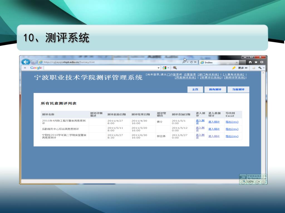This screenshot has width=285, height=213.
Task: Open the 100% zoom level dropdown
Action: coord(259,181)
